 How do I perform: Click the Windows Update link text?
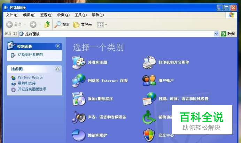tap(30, 77)
